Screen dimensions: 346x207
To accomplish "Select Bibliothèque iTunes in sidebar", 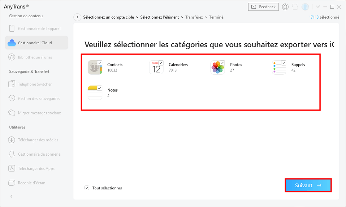I will [x=35, y=57].
